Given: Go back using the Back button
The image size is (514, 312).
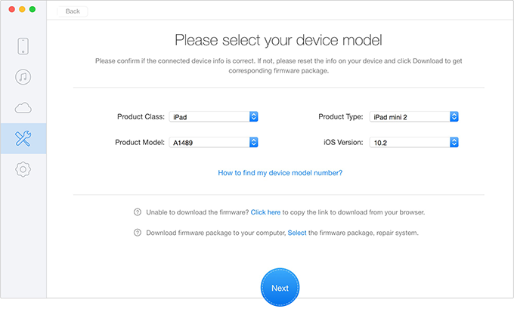Looking at the screenshot, I should [x=73, y=11].
